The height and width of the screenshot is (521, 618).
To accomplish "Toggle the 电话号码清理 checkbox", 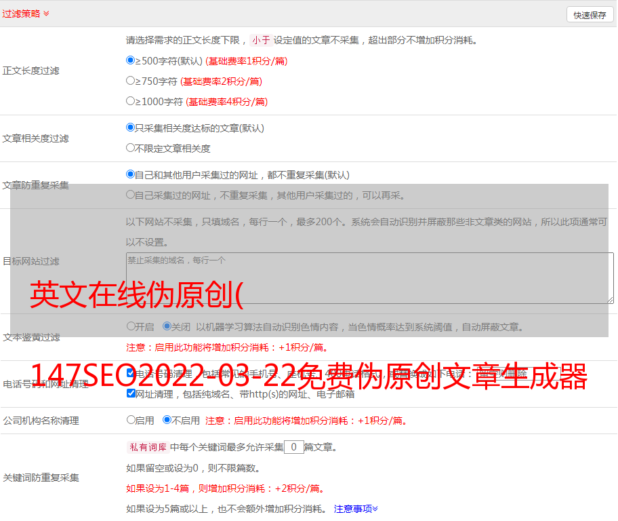I will [131, 373].
